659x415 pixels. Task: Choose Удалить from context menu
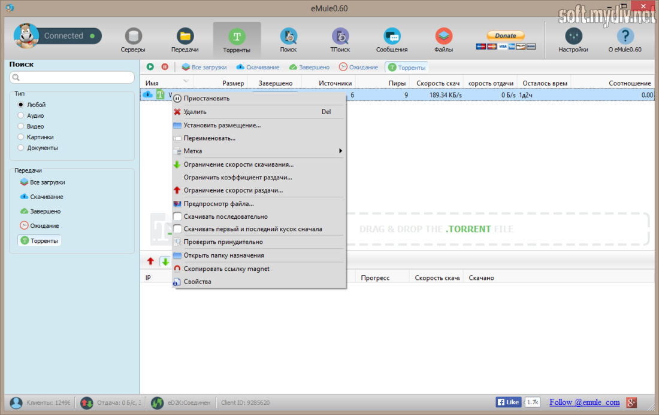(259, 112)
